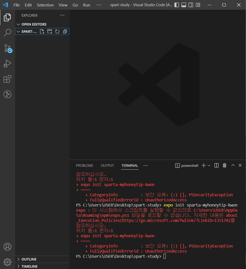246x269 pixels.
Task: Close the terminal panel
Action: [240, 165]
